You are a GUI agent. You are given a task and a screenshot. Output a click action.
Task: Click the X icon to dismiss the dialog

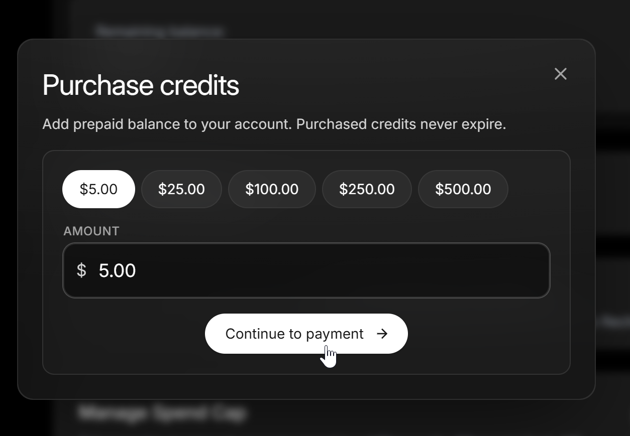click(x=560, y=74)
